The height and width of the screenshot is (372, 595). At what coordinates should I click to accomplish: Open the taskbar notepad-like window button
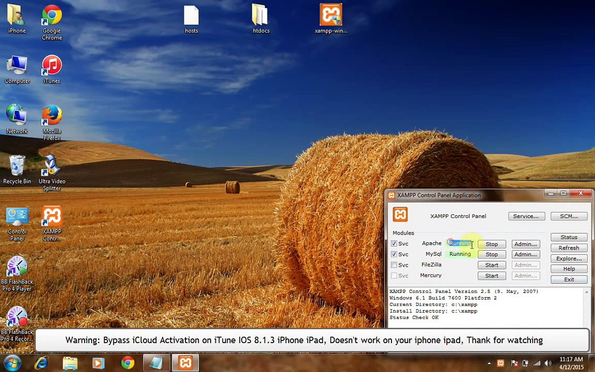coord(156,363)
